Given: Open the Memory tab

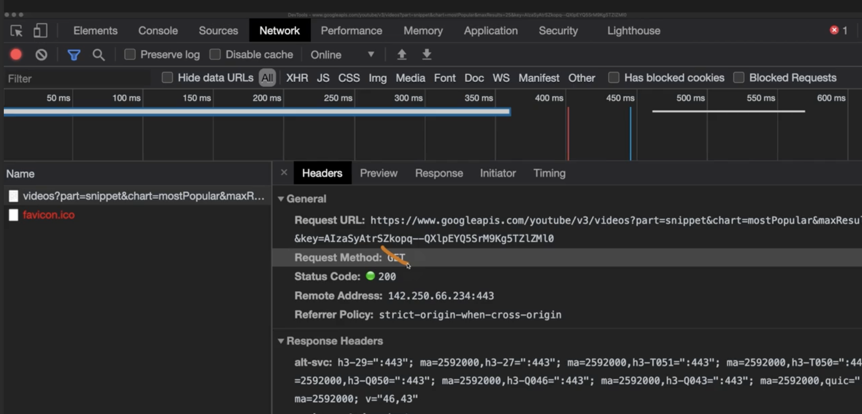Looking at the screenshot, I should [x=423, y=30].
